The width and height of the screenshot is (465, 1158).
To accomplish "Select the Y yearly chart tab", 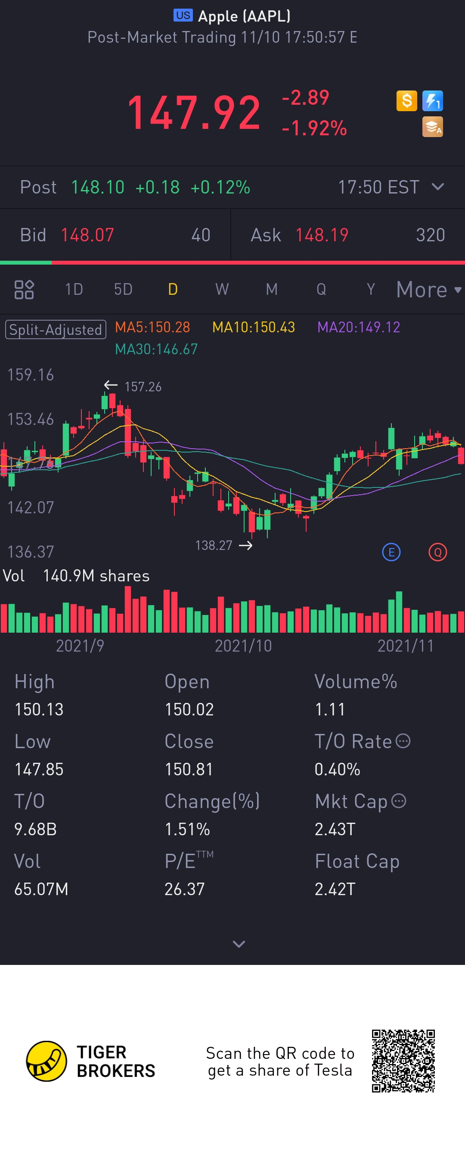I will coord(371,289).
